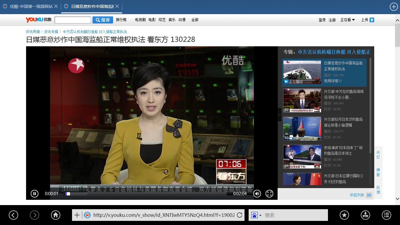Viewport: 400px width, 225px height.
Task: Toggle 关灯 lights-off mode
Action: pyautogui.click(x=378, y=155)
